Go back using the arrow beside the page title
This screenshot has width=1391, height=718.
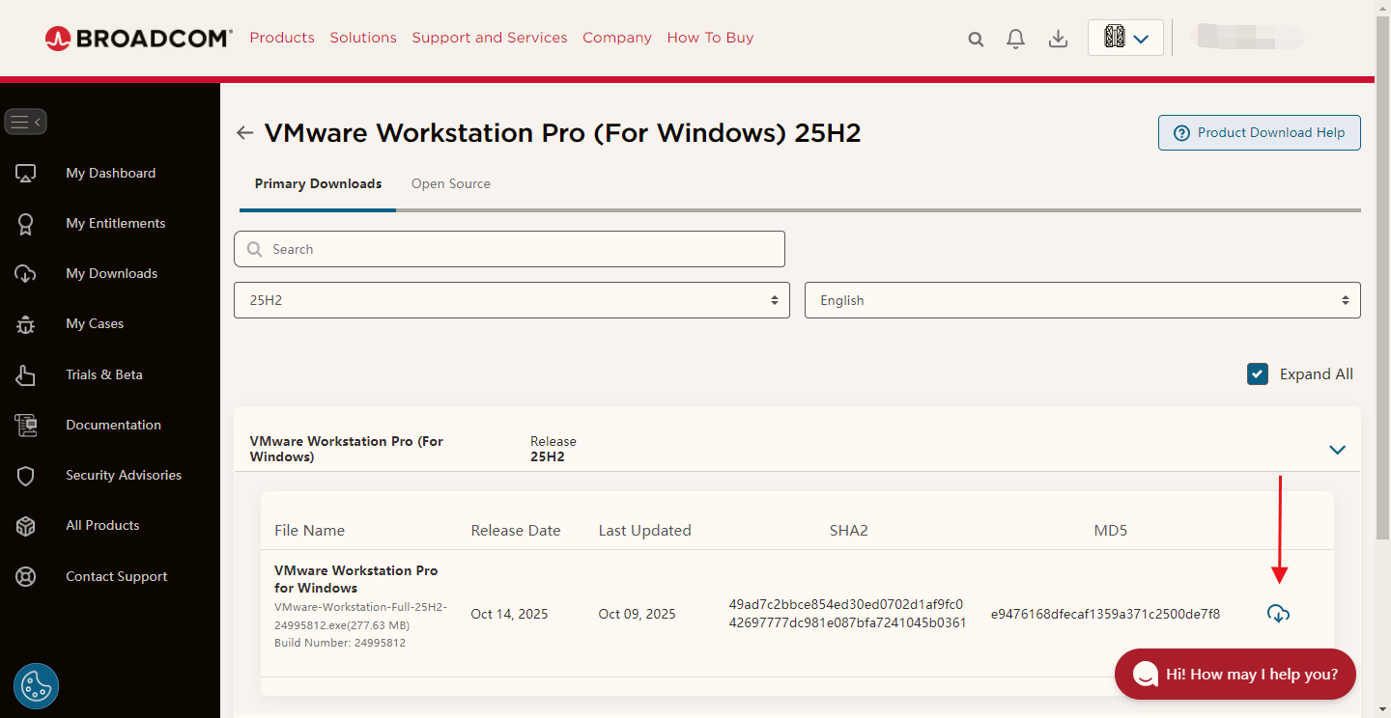[x=244, y=133]
